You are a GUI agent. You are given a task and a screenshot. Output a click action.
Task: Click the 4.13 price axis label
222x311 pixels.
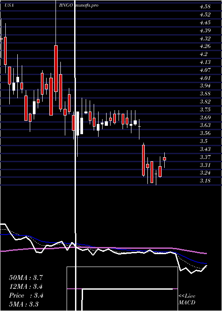205,62
